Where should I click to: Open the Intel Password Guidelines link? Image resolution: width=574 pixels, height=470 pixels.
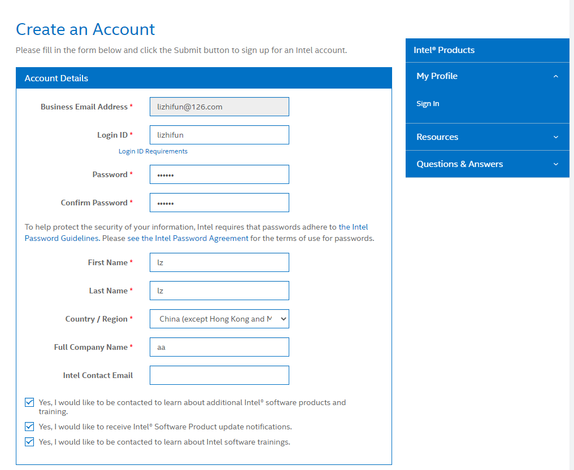pos(62,238)
